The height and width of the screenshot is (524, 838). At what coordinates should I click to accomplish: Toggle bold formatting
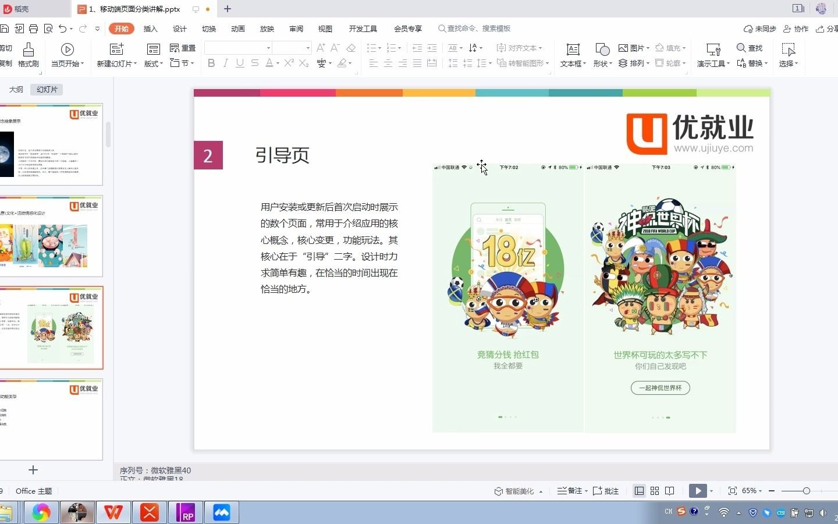(211, 63)
